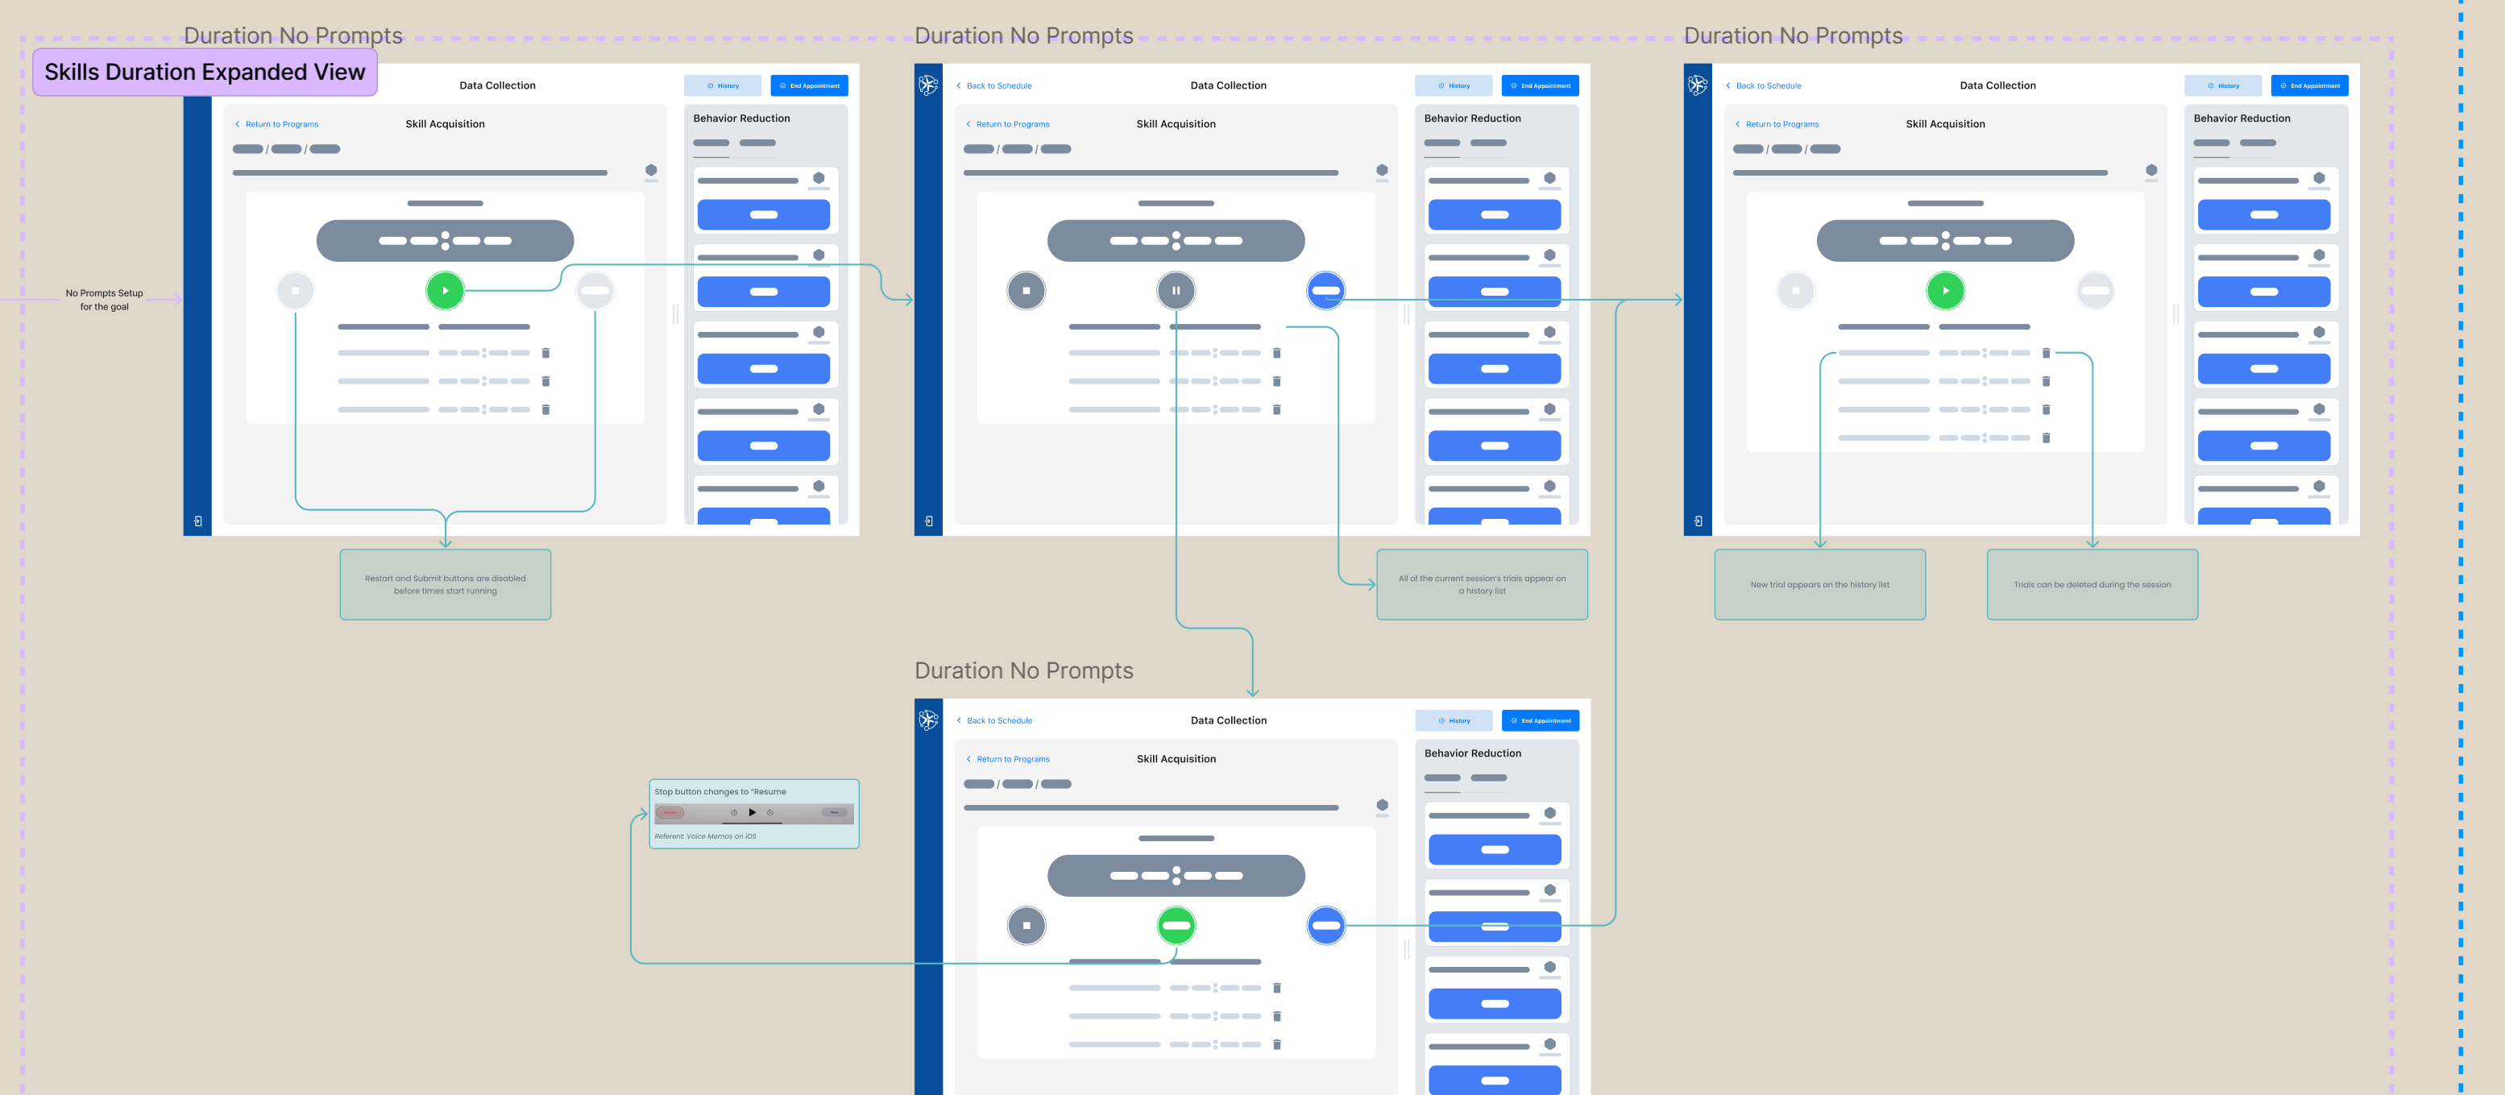This screenshot has height=1095, width=2505.
Task: Delete the first trial row in top-right frame
Action: coord(2046,353)
